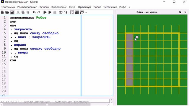Open a program with the folder icon
Screen dimensions: 189x106
pyautogui.click(x=7, y=12)
